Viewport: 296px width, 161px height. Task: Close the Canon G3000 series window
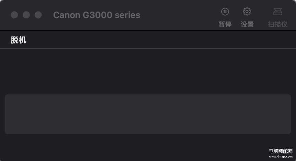[x=14, y=15]
